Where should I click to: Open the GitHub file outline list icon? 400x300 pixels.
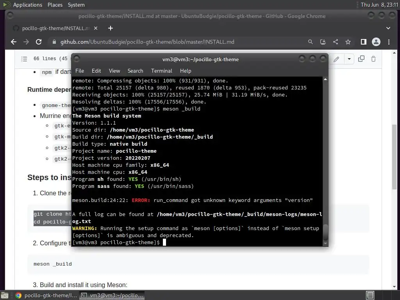pyautogui.click(x=24, y=59)
